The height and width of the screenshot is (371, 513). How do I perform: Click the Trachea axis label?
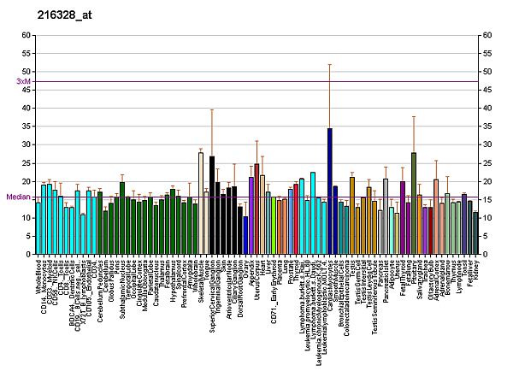coord(425,273)
